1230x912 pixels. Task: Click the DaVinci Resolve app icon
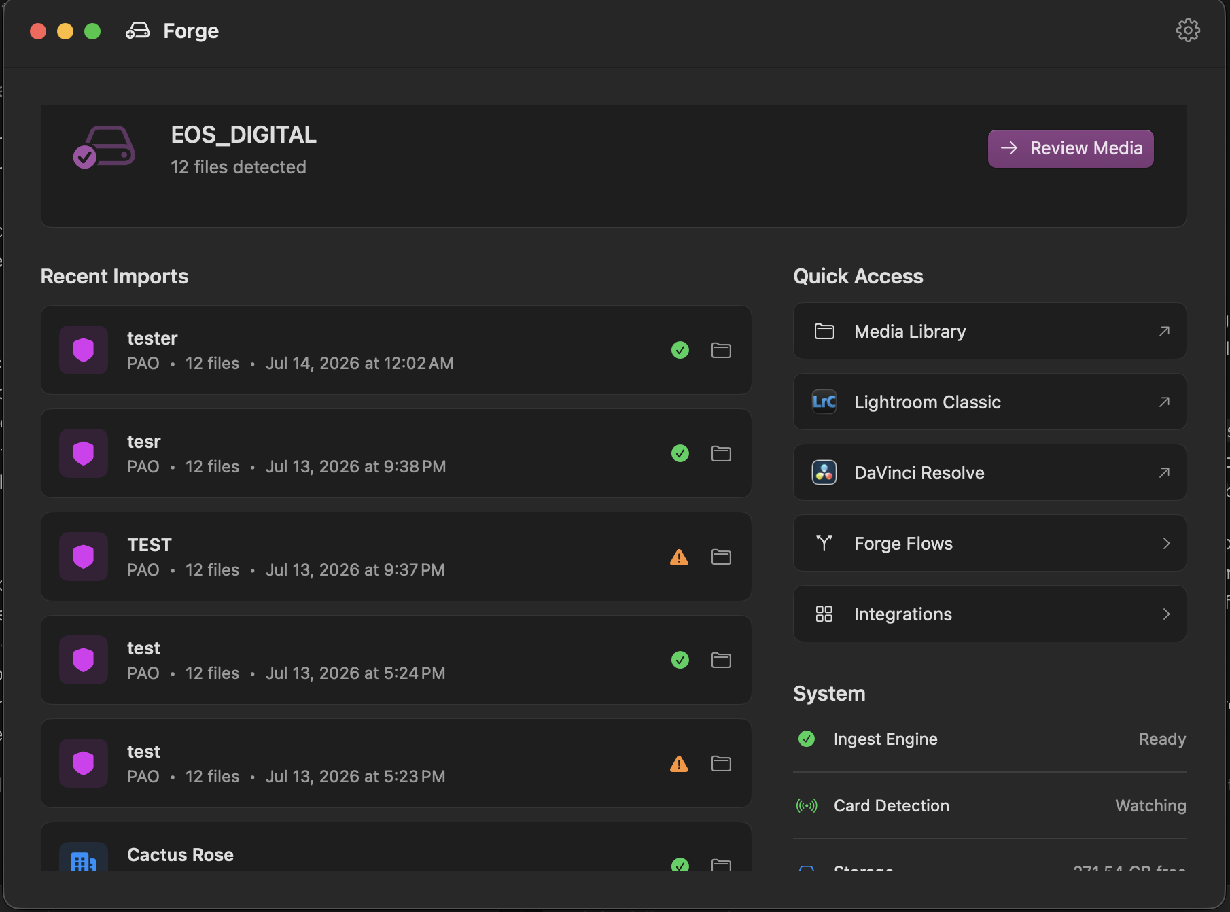click(x=824, y=472)
